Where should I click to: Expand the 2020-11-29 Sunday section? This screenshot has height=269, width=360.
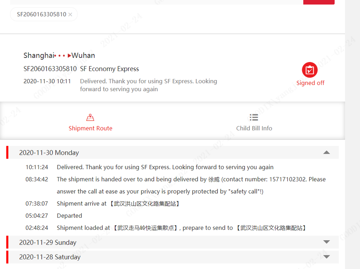pos(326,242)
